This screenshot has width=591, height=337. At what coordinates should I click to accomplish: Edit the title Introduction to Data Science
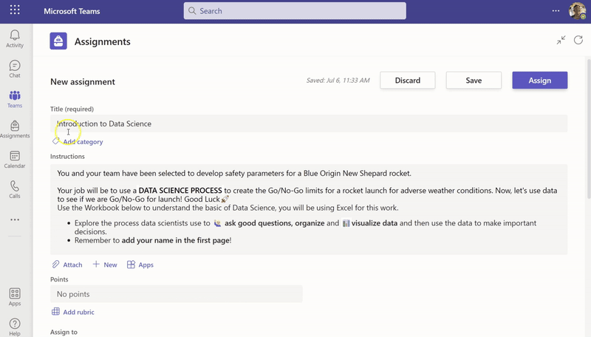point(309,123)
